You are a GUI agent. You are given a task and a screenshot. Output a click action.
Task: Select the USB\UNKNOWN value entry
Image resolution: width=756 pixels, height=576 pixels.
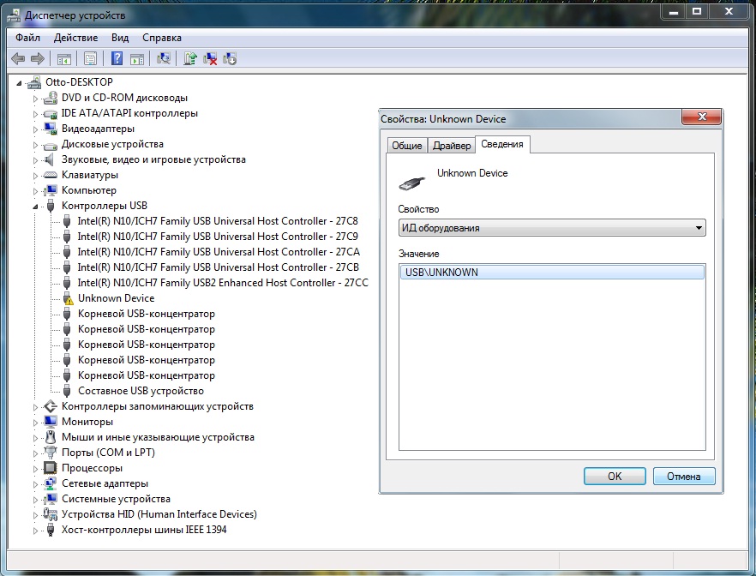(x=552, y=273)
